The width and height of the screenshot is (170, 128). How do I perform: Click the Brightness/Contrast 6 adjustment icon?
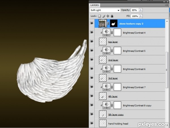[107, 69]
